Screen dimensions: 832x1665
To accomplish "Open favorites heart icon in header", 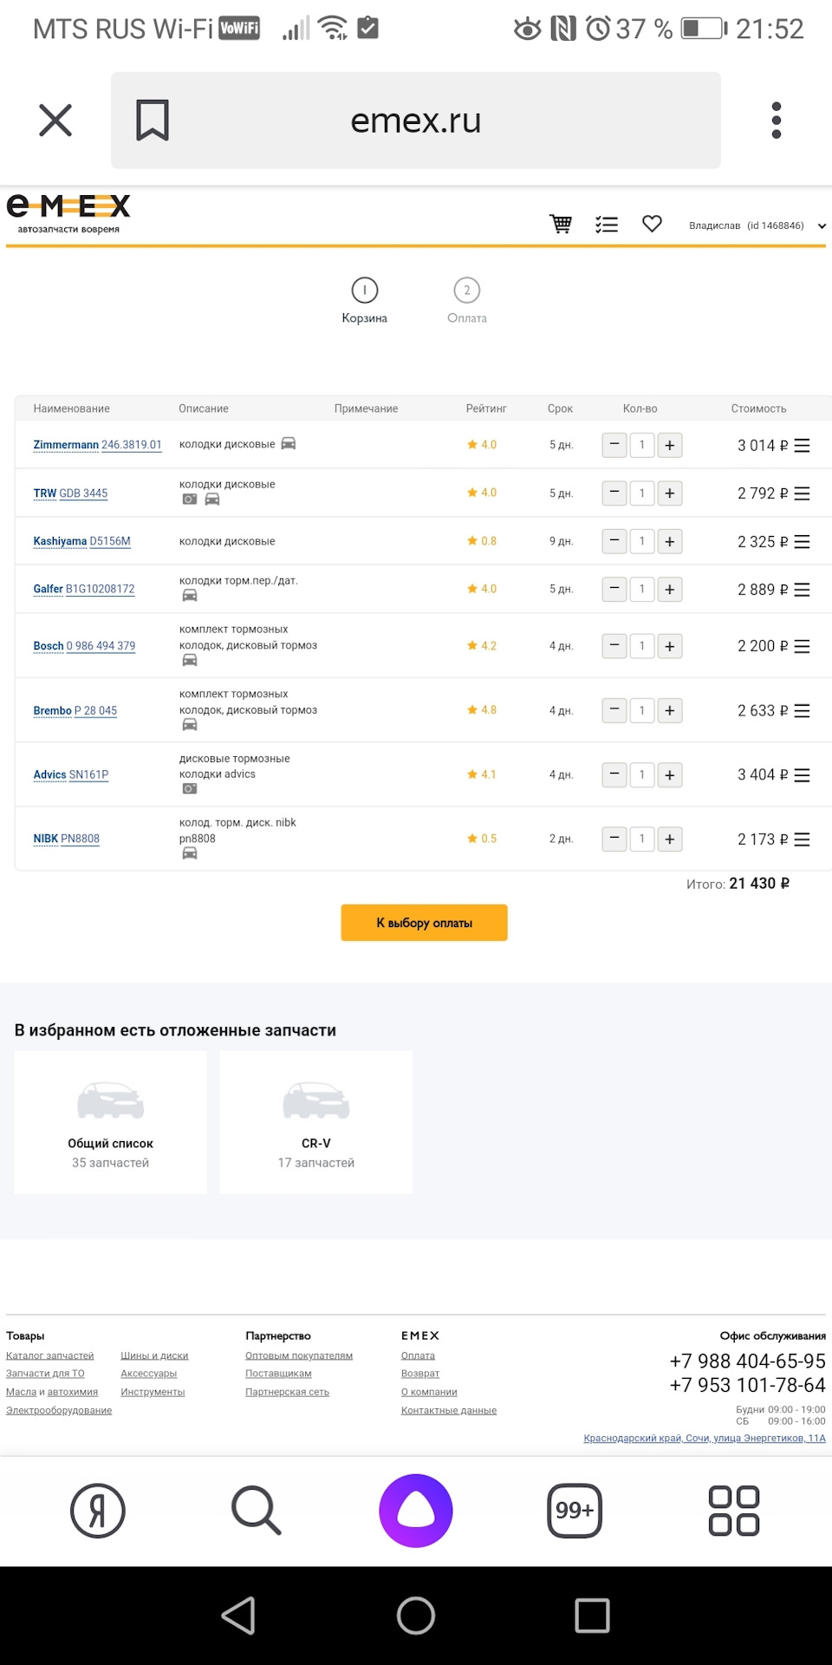I will coord(652,224).
